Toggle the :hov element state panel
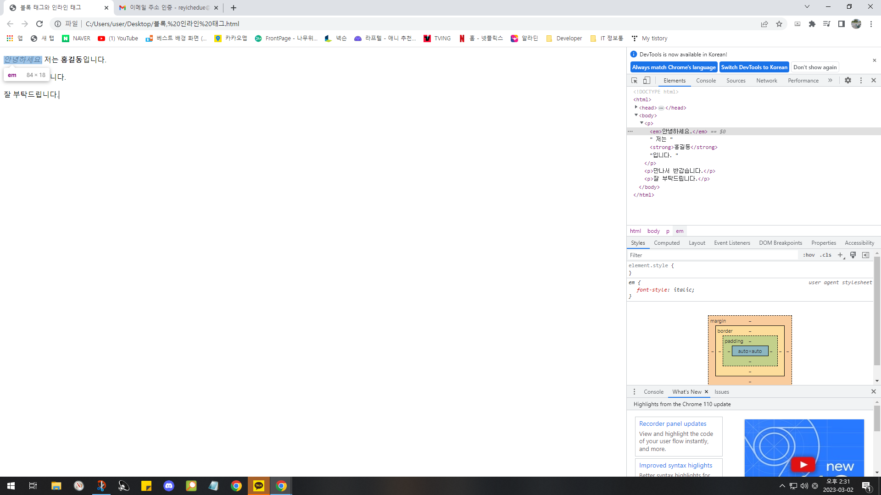This screenshot has width=881, height=495. pyautogui.click(x=809, y=255)
